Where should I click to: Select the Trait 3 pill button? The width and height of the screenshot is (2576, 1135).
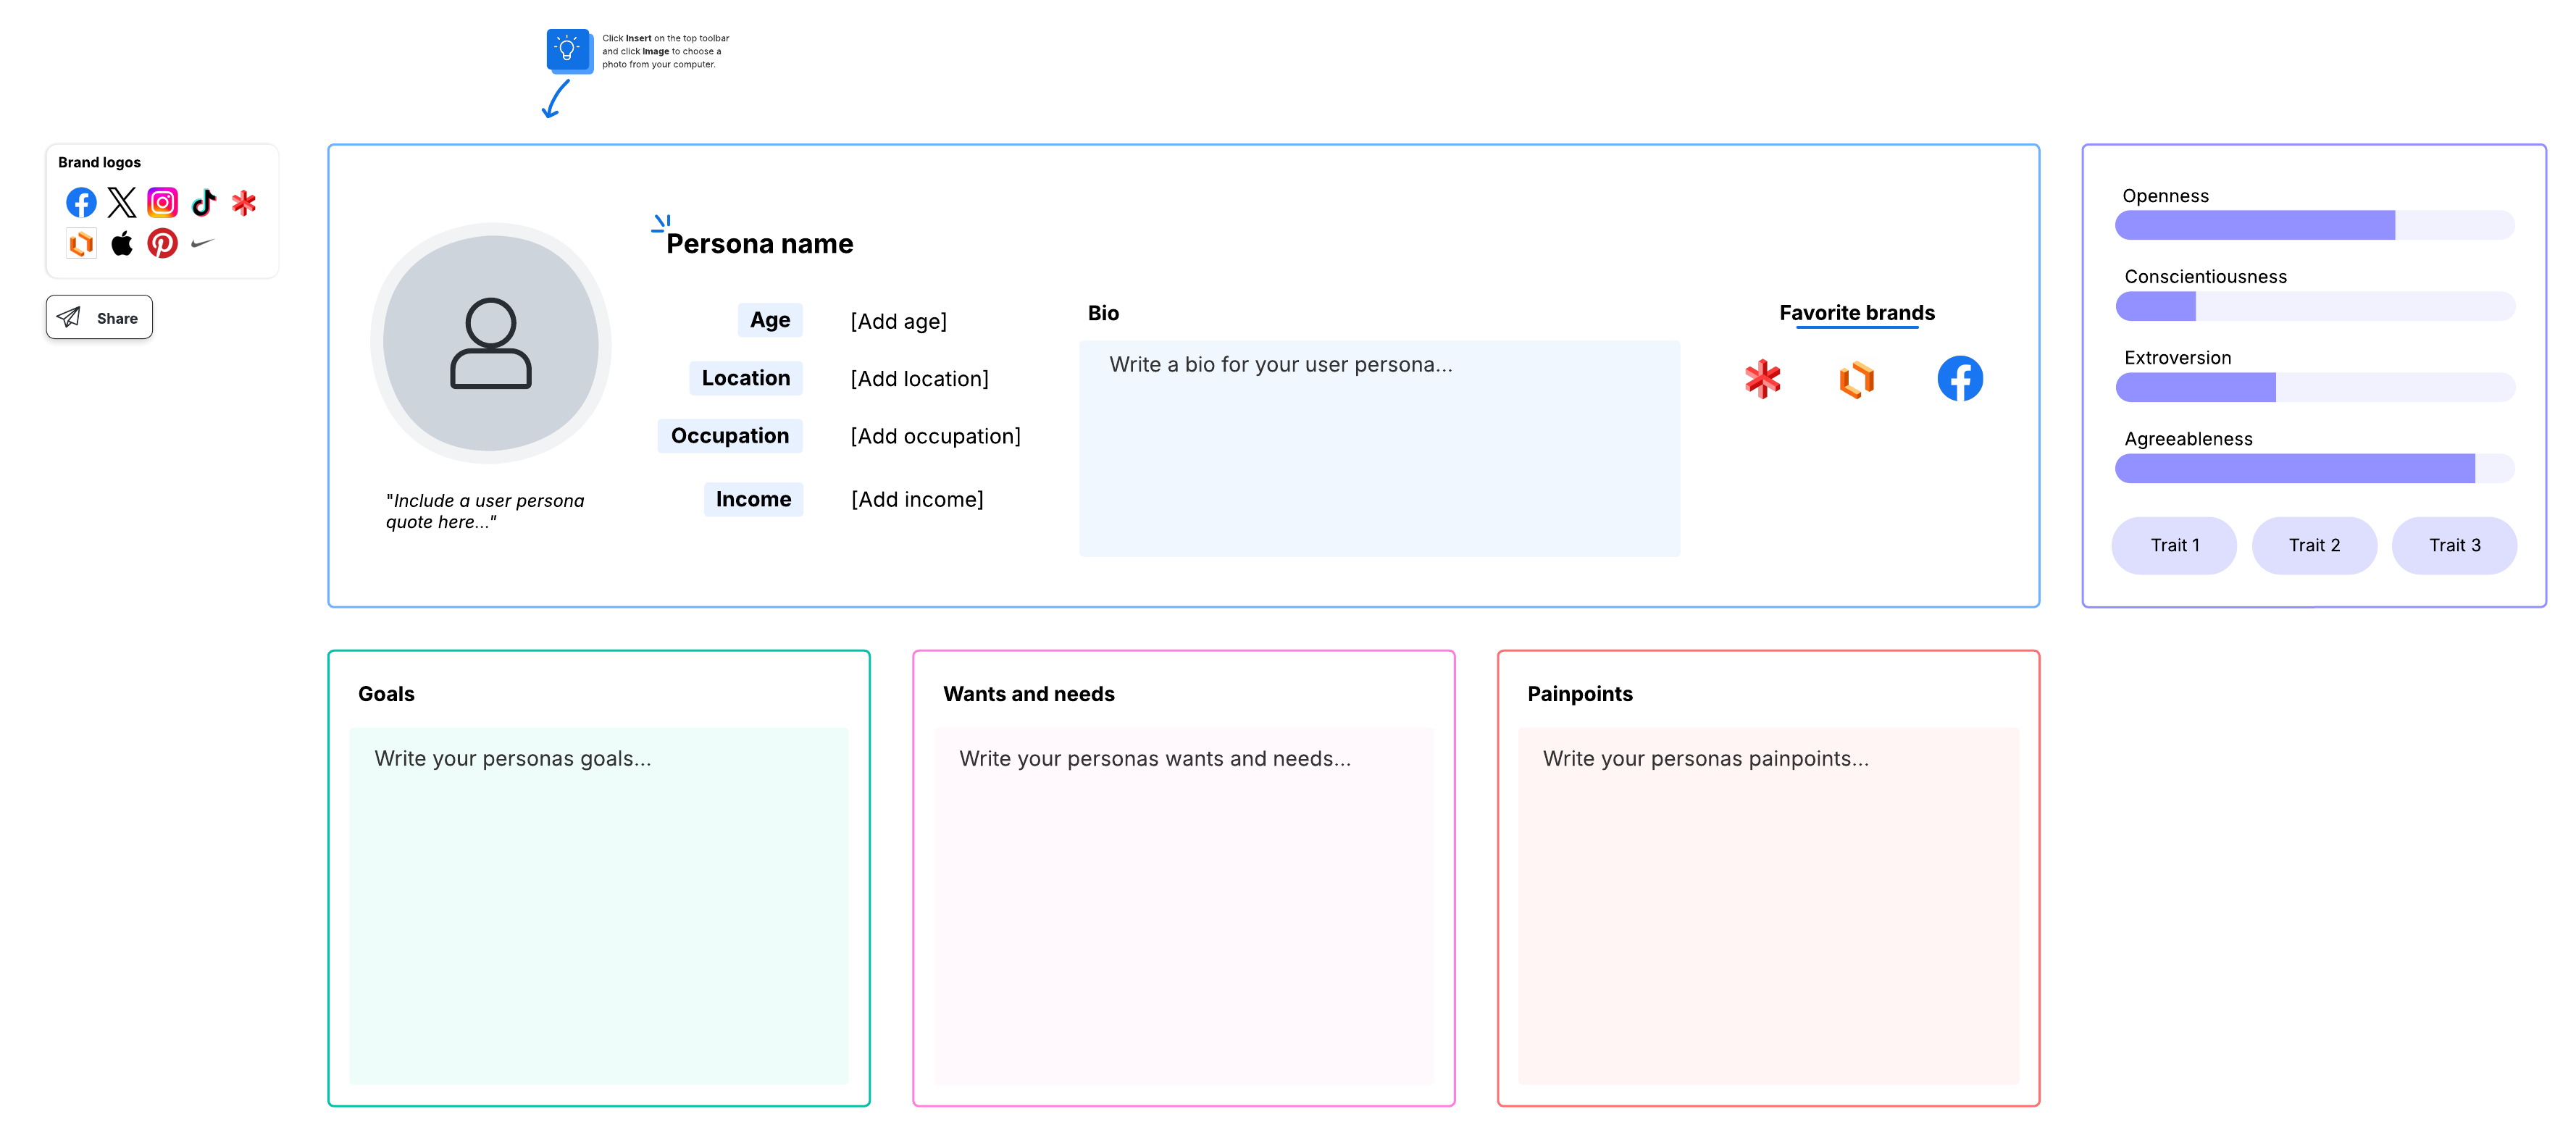click(x=2455, y=545)
